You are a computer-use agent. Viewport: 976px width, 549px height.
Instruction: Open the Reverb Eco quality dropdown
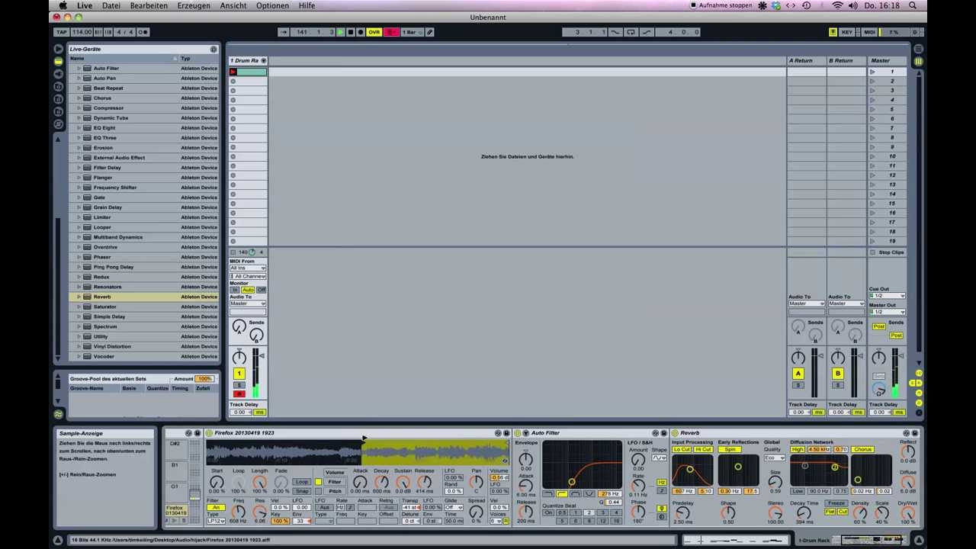775,457
